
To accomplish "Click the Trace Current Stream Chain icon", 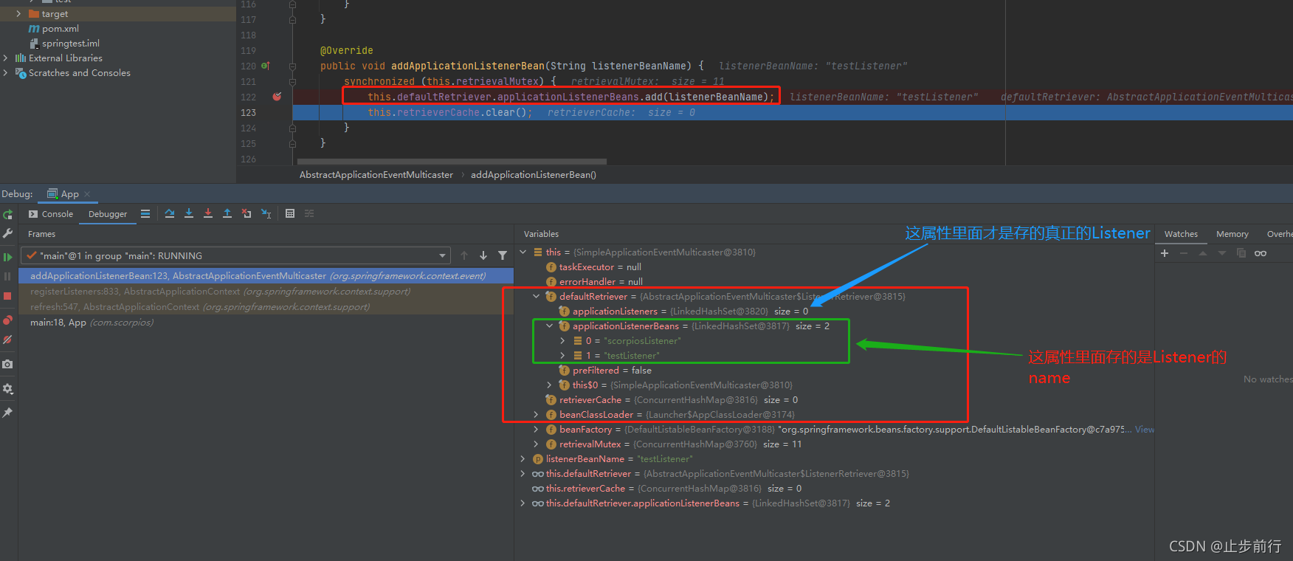I will click(x=309, y=213).
